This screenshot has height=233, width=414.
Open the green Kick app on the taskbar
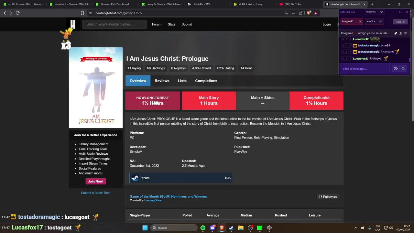(x=260, y=228)
